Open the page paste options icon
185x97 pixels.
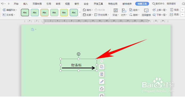(33, 29)
